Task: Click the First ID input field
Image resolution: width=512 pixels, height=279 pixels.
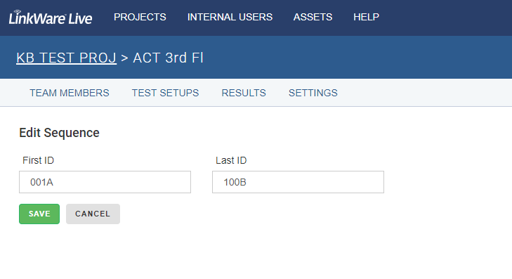Action: [105, 182]
